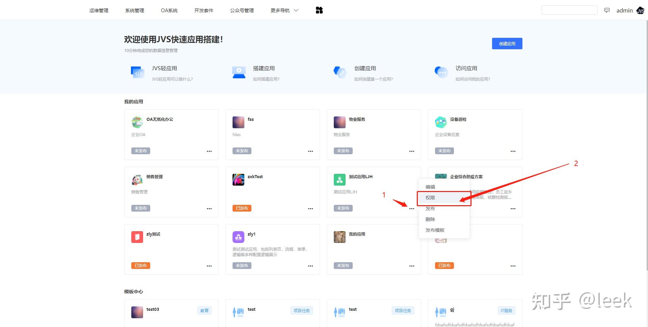Image resolution: width=648 pixels, height=327 pixels.
Task: Click the zly1 app icon
Action: 238,237
